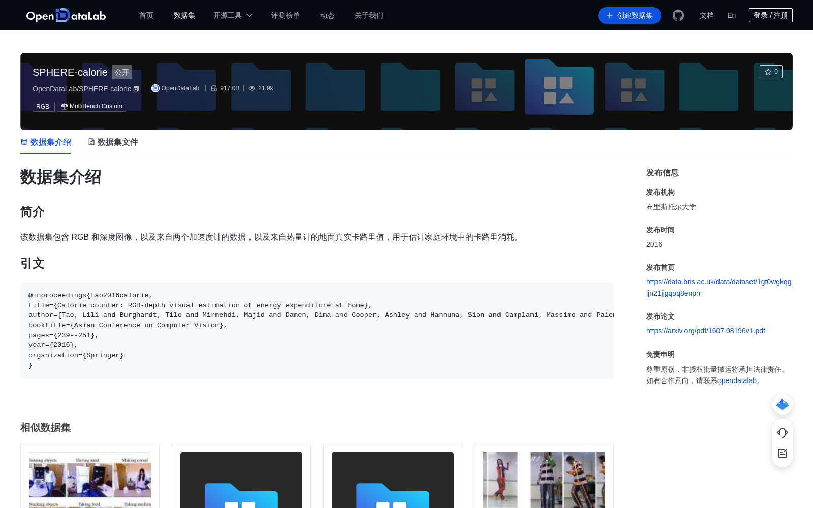Open the 文档 link
The image size is (813, 508).
coord(707,15)
